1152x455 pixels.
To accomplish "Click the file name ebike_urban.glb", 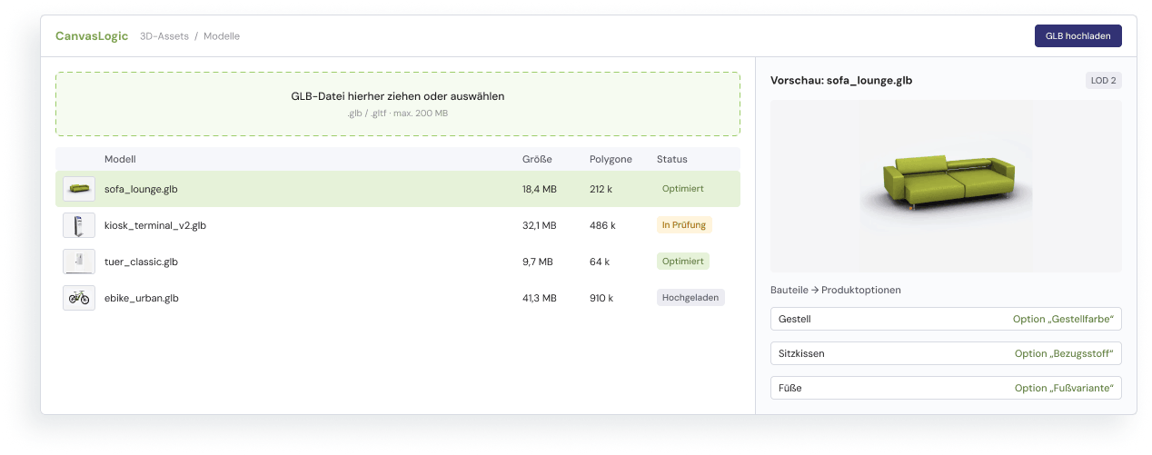I will [x=142, y=298].
